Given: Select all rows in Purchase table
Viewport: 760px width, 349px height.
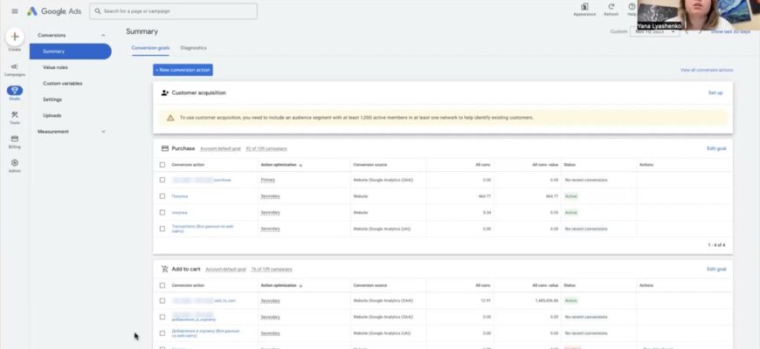Looking at the screenshot, I should coord(162,164).
